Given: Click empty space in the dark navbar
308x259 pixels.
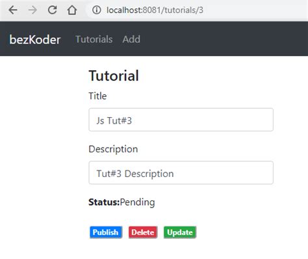Looking at the screenshot, I should click(x=223, y=39).
